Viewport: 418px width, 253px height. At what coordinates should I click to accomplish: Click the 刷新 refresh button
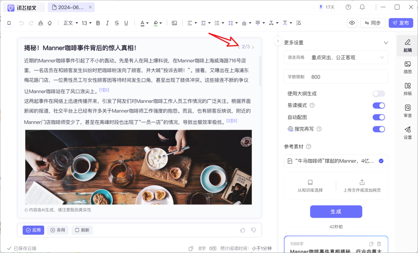click(x=82, y=230)
